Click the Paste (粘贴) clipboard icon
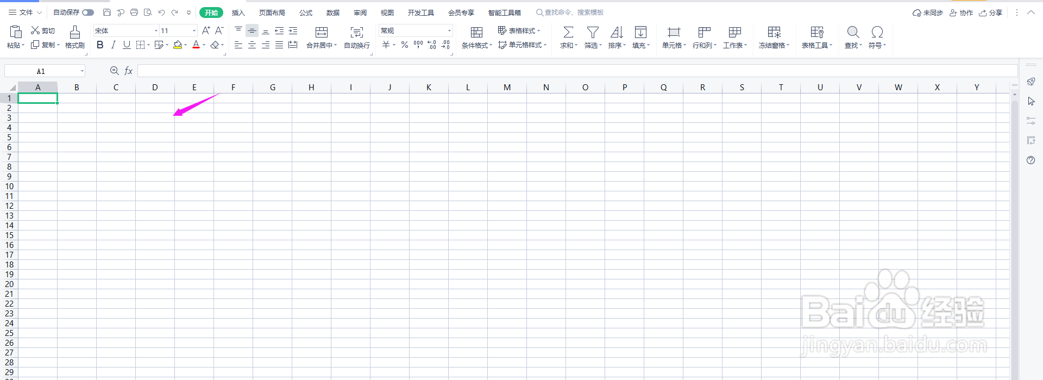 (16, 32)
